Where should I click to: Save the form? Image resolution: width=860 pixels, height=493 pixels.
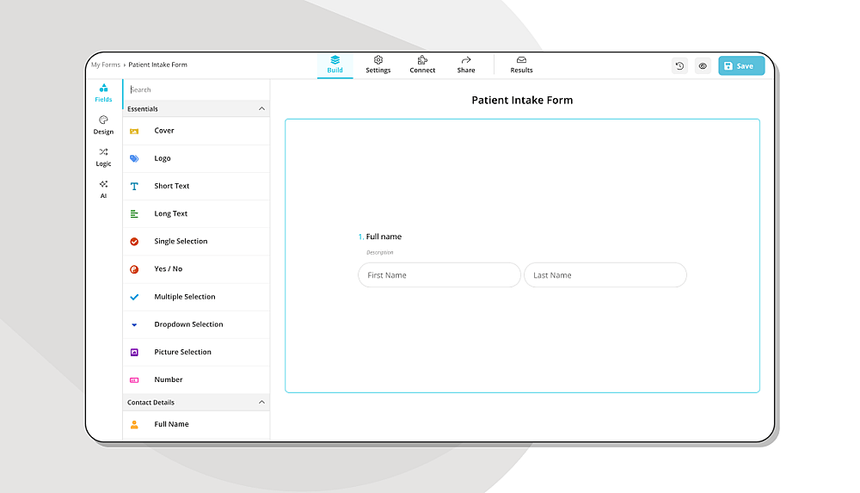[x=741, y=66]
